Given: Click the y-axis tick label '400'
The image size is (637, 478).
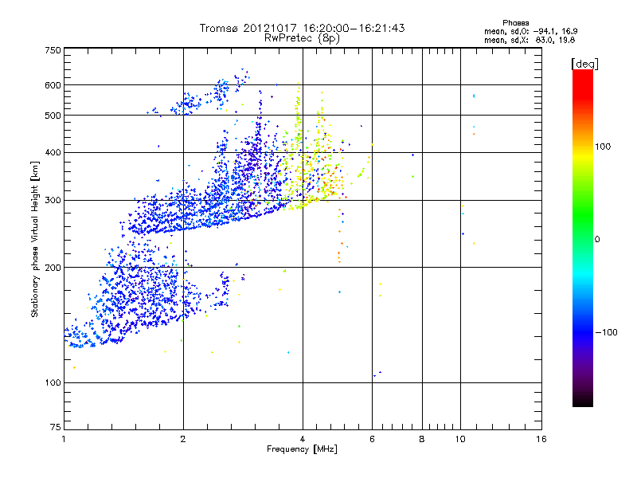Looking at the screenshot, I should (x=53, y=153).
